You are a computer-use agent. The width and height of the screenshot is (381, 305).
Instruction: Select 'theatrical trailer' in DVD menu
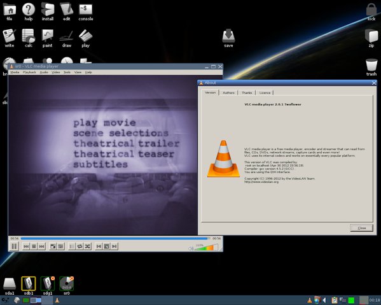tap(127, 143)
